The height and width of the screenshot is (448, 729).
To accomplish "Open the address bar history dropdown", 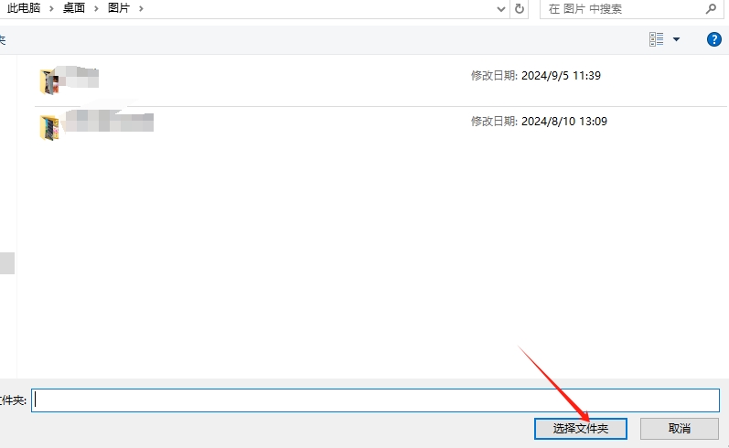I will coord(501,8).
